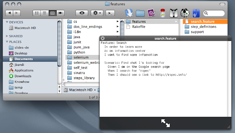This screenshot has width=235, height=133.
Task: Click sidebar scrollbar down arrow
Action: (x=59, y=91)
